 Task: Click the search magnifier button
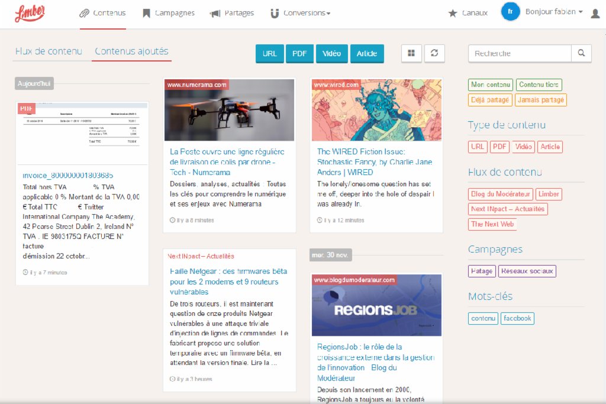click(x=581, y=53)
